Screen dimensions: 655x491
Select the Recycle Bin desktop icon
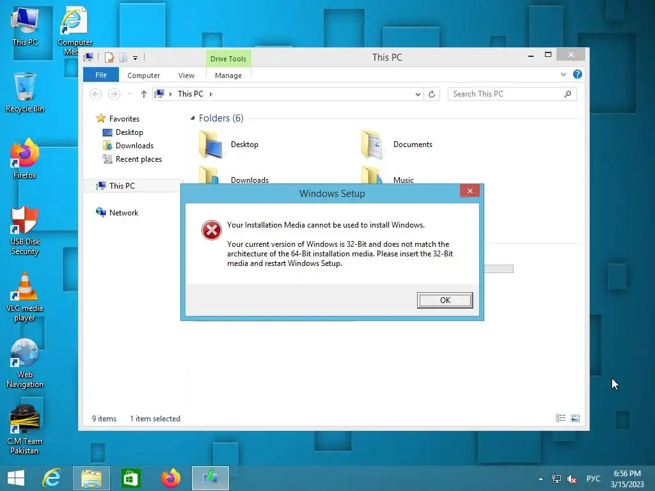[25, 93]
